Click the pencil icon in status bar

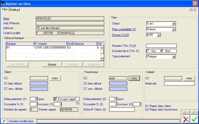point(4,121)
